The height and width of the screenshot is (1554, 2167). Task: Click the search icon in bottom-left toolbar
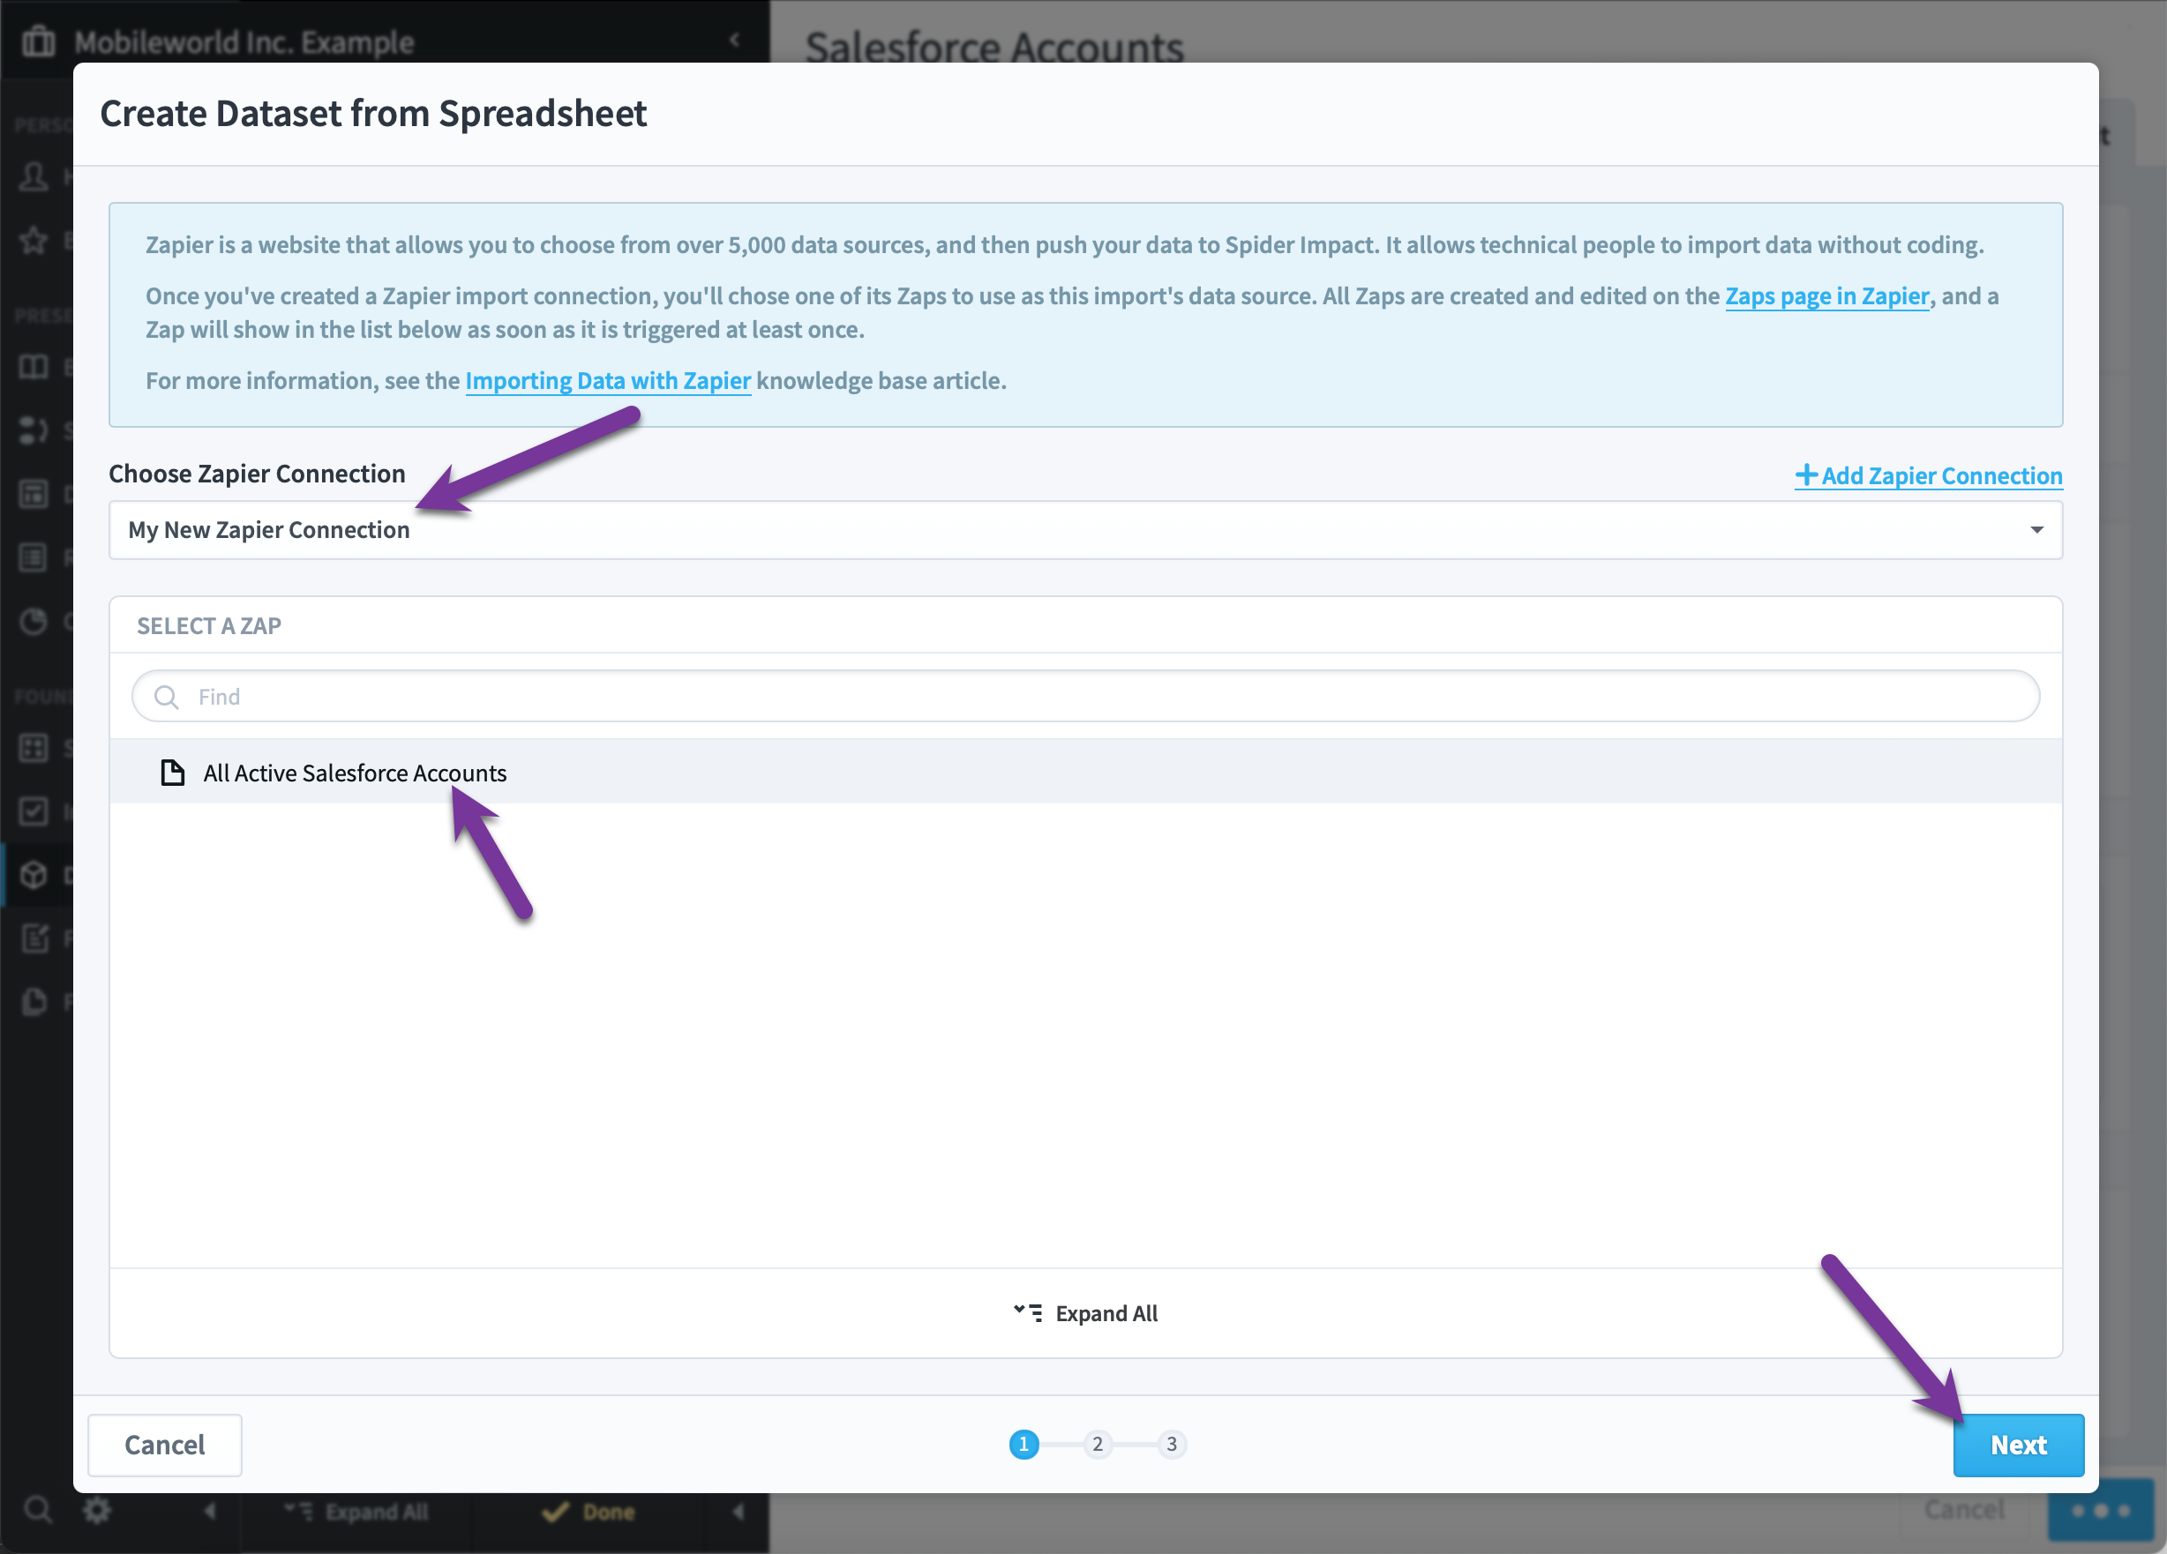[38, 1510]
